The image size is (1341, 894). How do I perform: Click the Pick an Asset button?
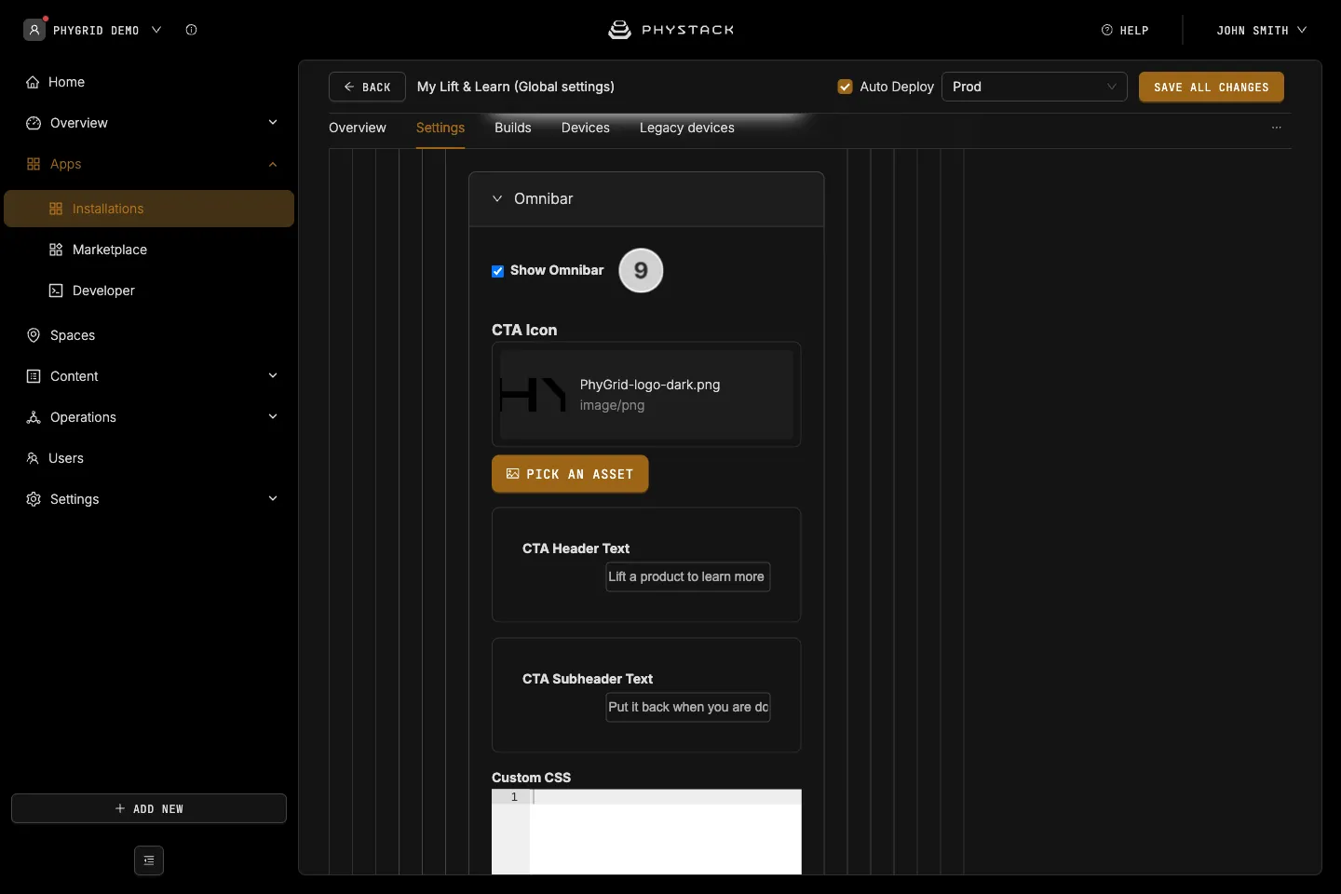coord(570,474)
